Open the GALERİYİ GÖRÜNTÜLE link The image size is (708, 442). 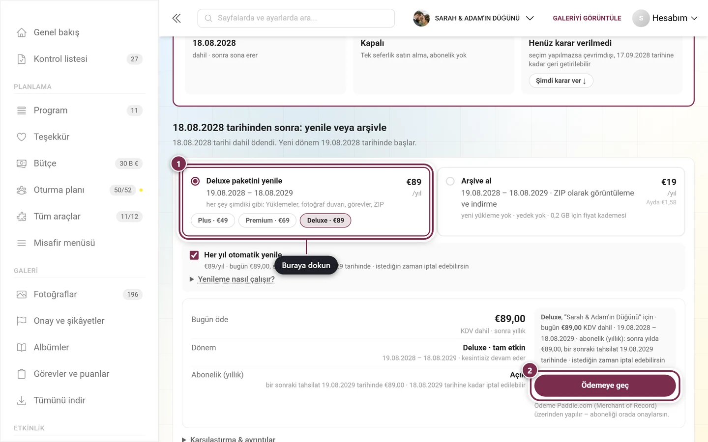587,18
